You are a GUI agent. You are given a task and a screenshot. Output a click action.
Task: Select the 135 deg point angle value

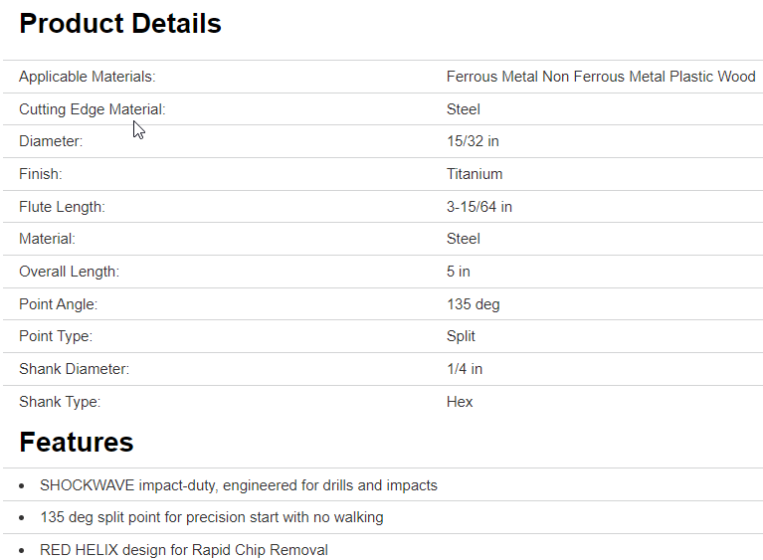point(474,304)
